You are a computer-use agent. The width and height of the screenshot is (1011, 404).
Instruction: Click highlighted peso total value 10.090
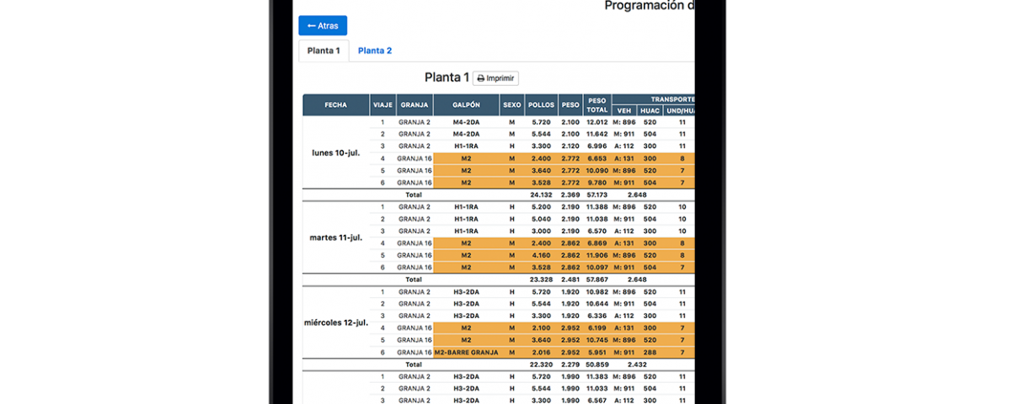click(x=597, y=170)
